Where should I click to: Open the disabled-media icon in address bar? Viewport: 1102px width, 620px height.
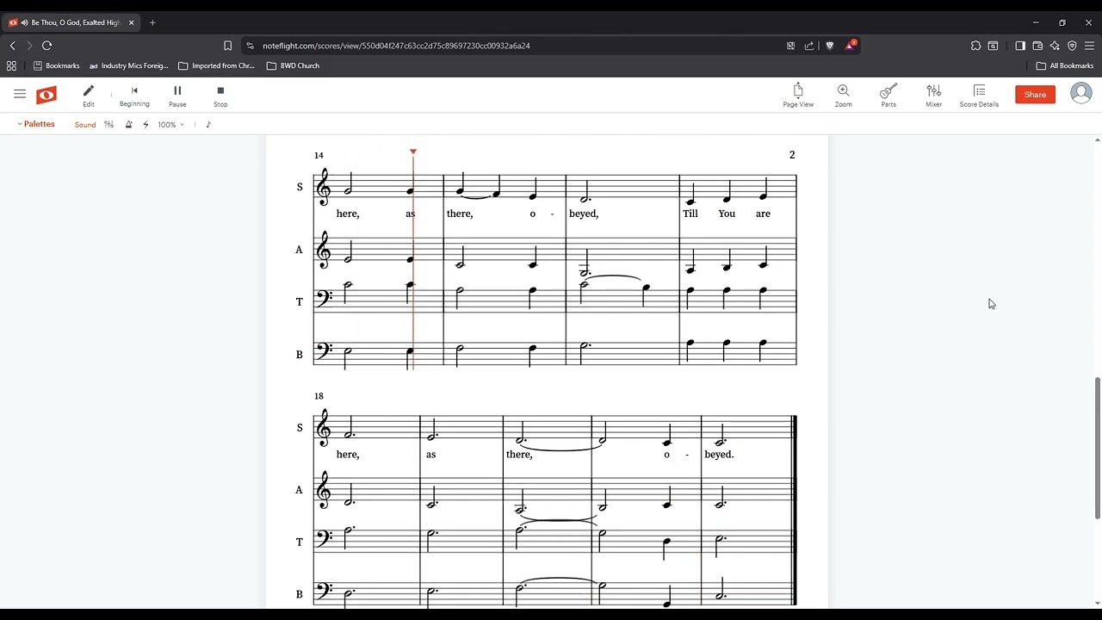[790, 46]
